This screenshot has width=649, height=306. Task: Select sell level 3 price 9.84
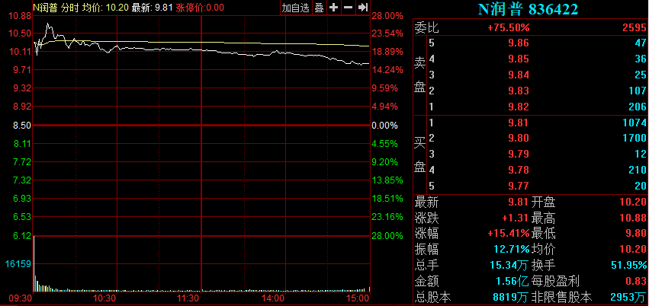(520, 75)
